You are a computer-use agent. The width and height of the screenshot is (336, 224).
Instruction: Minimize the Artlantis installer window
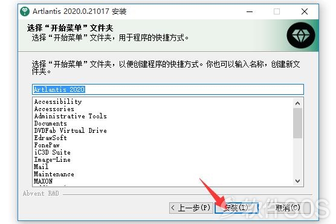pos(250,11)
